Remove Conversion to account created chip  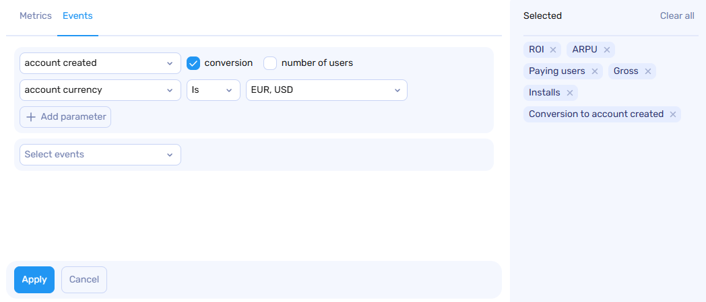click(672, 114)
